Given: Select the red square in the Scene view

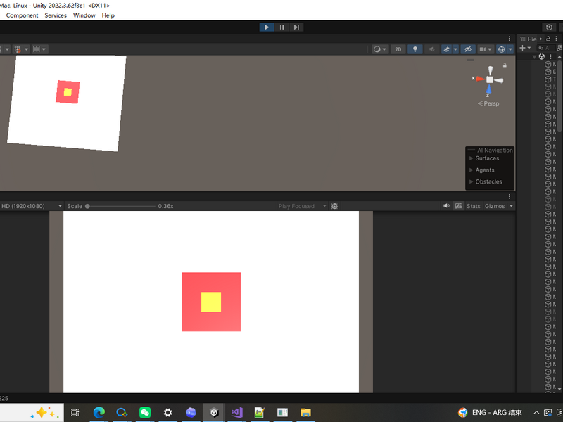Looking at the screenshot, I should (68, 92).
